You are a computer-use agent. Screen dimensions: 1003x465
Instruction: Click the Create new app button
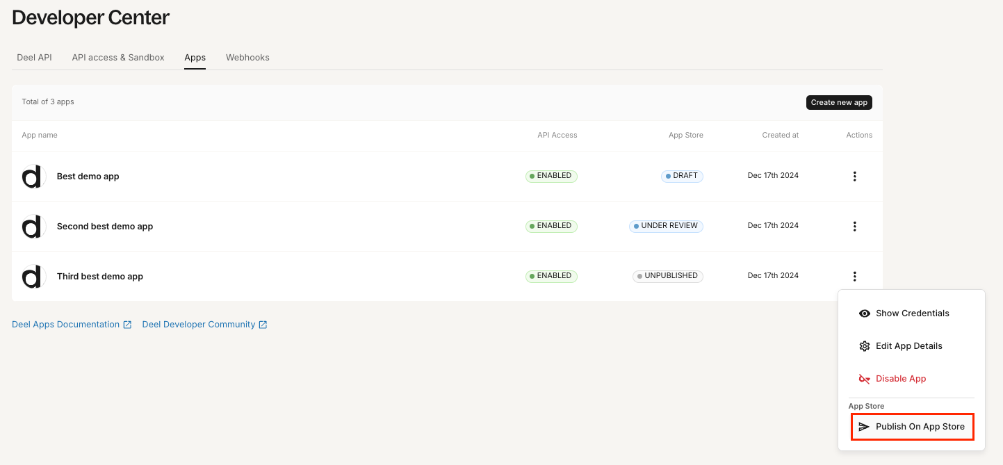[x=839, y=102]
